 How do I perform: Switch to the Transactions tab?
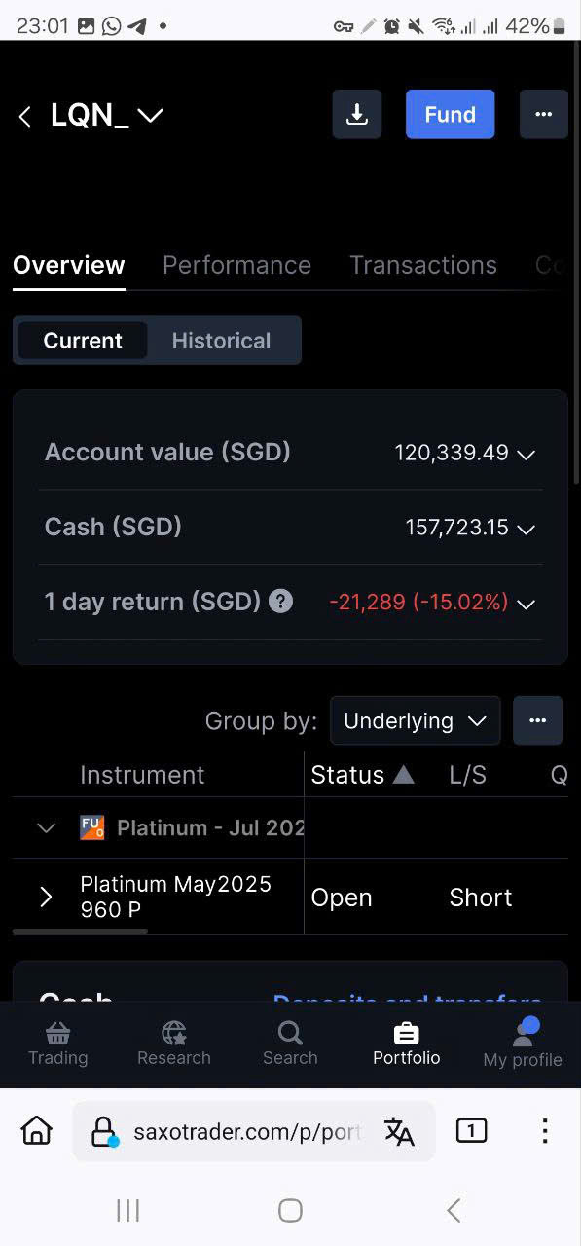point(423,265)
